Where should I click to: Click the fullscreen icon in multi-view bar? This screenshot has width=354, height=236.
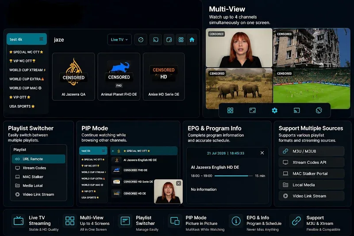pos(252,110)
